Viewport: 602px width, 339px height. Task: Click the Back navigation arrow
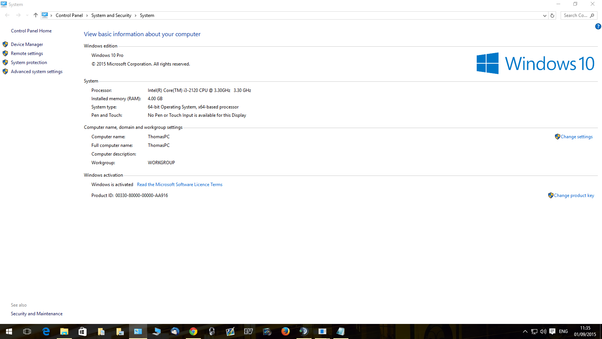[8, 15]
